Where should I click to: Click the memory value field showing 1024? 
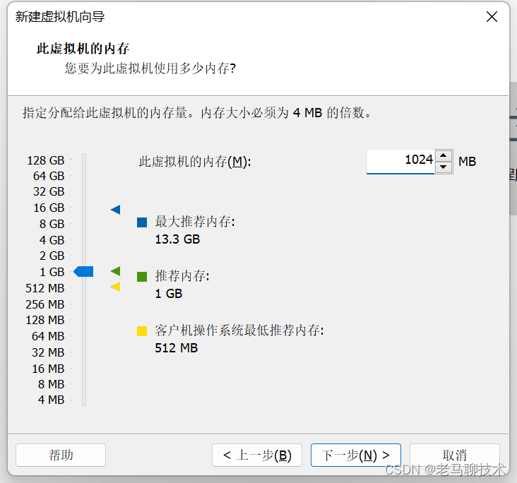(x=400, y=161)
